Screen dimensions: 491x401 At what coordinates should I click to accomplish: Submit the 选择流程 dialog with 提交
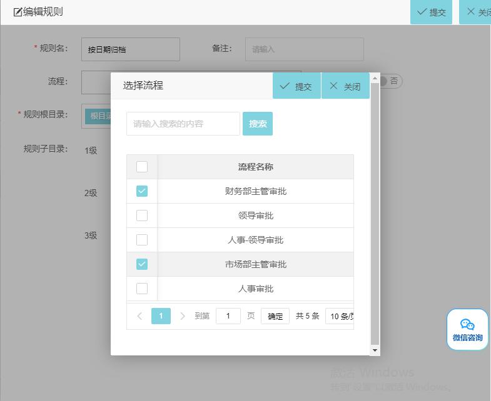tap(296, 86)
